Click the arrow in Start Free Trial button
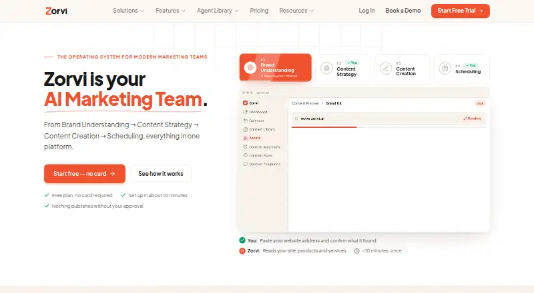This screenshot has width=534, height=293. (481, 11)
